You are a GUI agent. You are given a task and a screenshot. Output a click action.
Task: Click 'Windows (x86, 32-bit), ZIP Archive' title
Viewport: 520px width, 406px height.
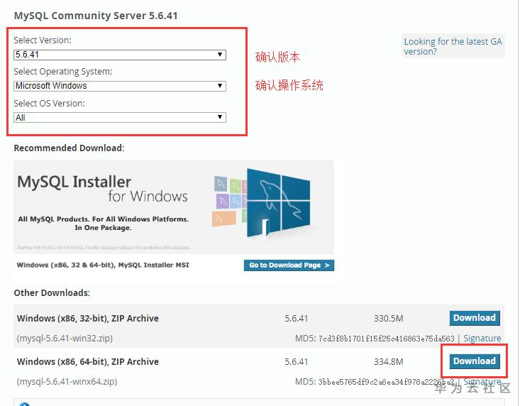point(87,319)
